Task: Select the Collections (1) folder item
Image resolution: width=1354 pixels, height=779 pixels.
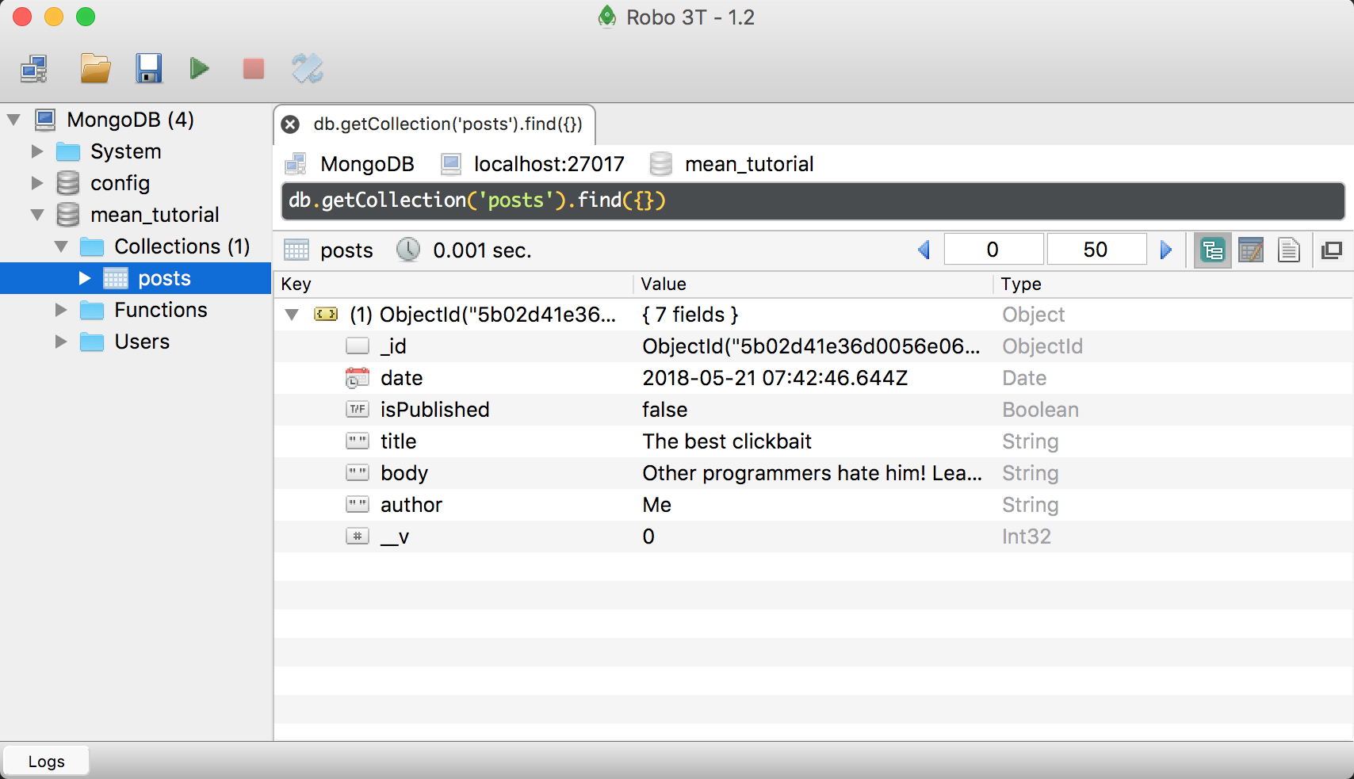Action: pos(182,246)
